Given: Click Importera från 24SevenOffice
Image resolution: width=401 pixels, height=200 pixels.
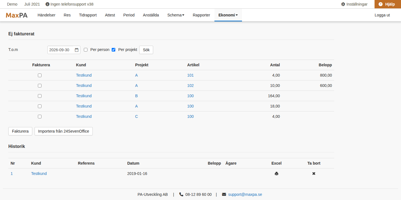Looking at the screenshot, I should (x=63, y=131).
